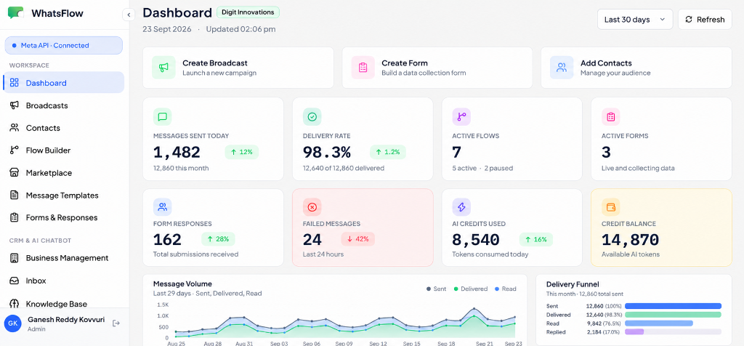
Task: Click the Forms & Responses clipboard icon
Action: [x=15, y=217]
